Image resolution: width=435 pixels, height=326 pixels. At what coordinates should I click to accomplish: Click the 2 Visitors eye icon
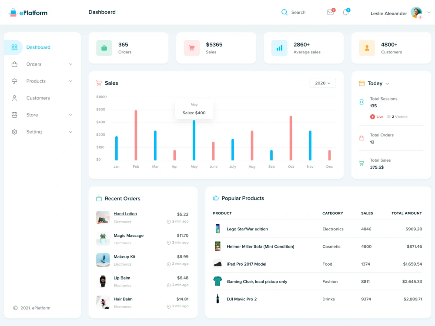click(388, 116)
